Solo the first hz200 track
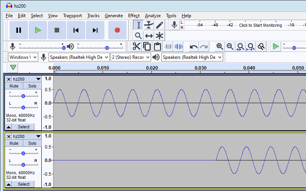The height and width of the screenshot is (191, 306). [x=33, y=86]
